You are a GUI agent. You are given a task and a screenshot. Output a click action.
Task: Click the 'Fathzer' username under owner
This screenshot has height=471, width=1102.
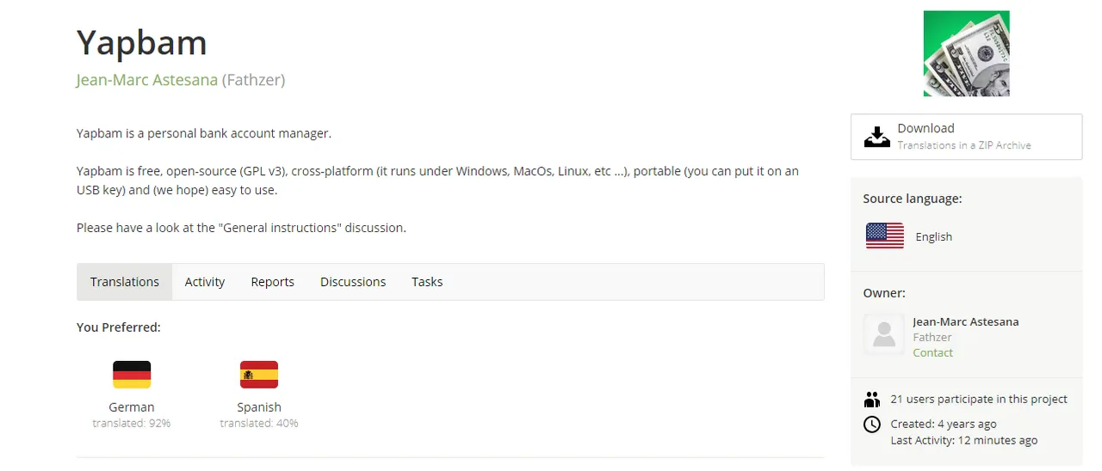pyautogui.click(x=932, y=337)
